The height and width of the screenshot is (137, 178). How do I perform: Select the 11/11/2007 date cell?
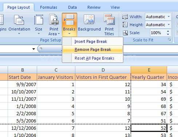[x=23, y=99]
